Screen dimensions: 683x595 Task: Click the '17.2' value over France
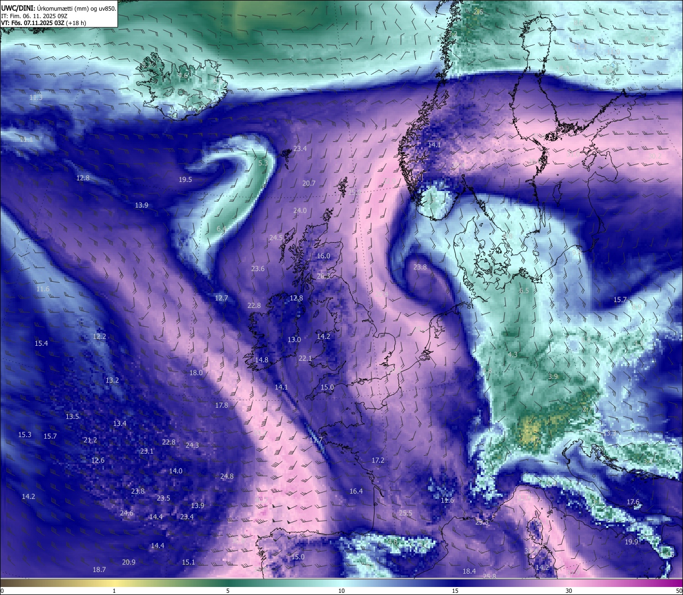tap(378, 461)
